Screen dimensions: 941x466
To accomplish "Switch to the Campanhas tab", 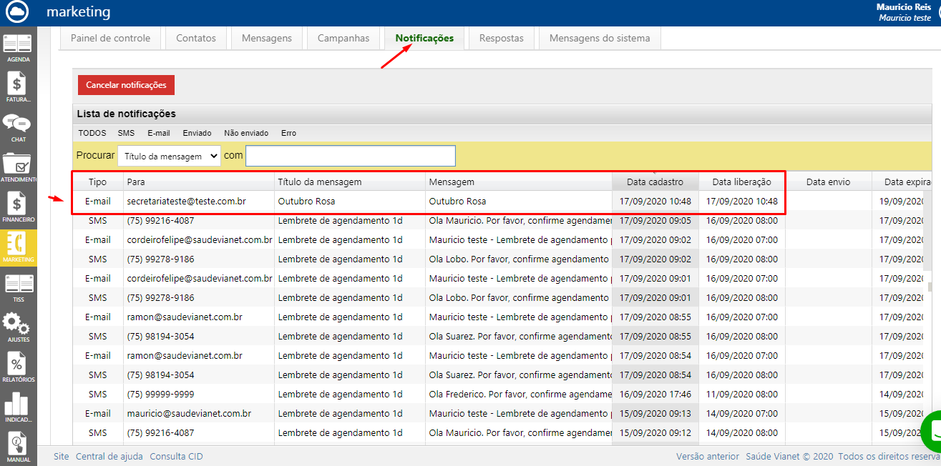I will [343, 39].
